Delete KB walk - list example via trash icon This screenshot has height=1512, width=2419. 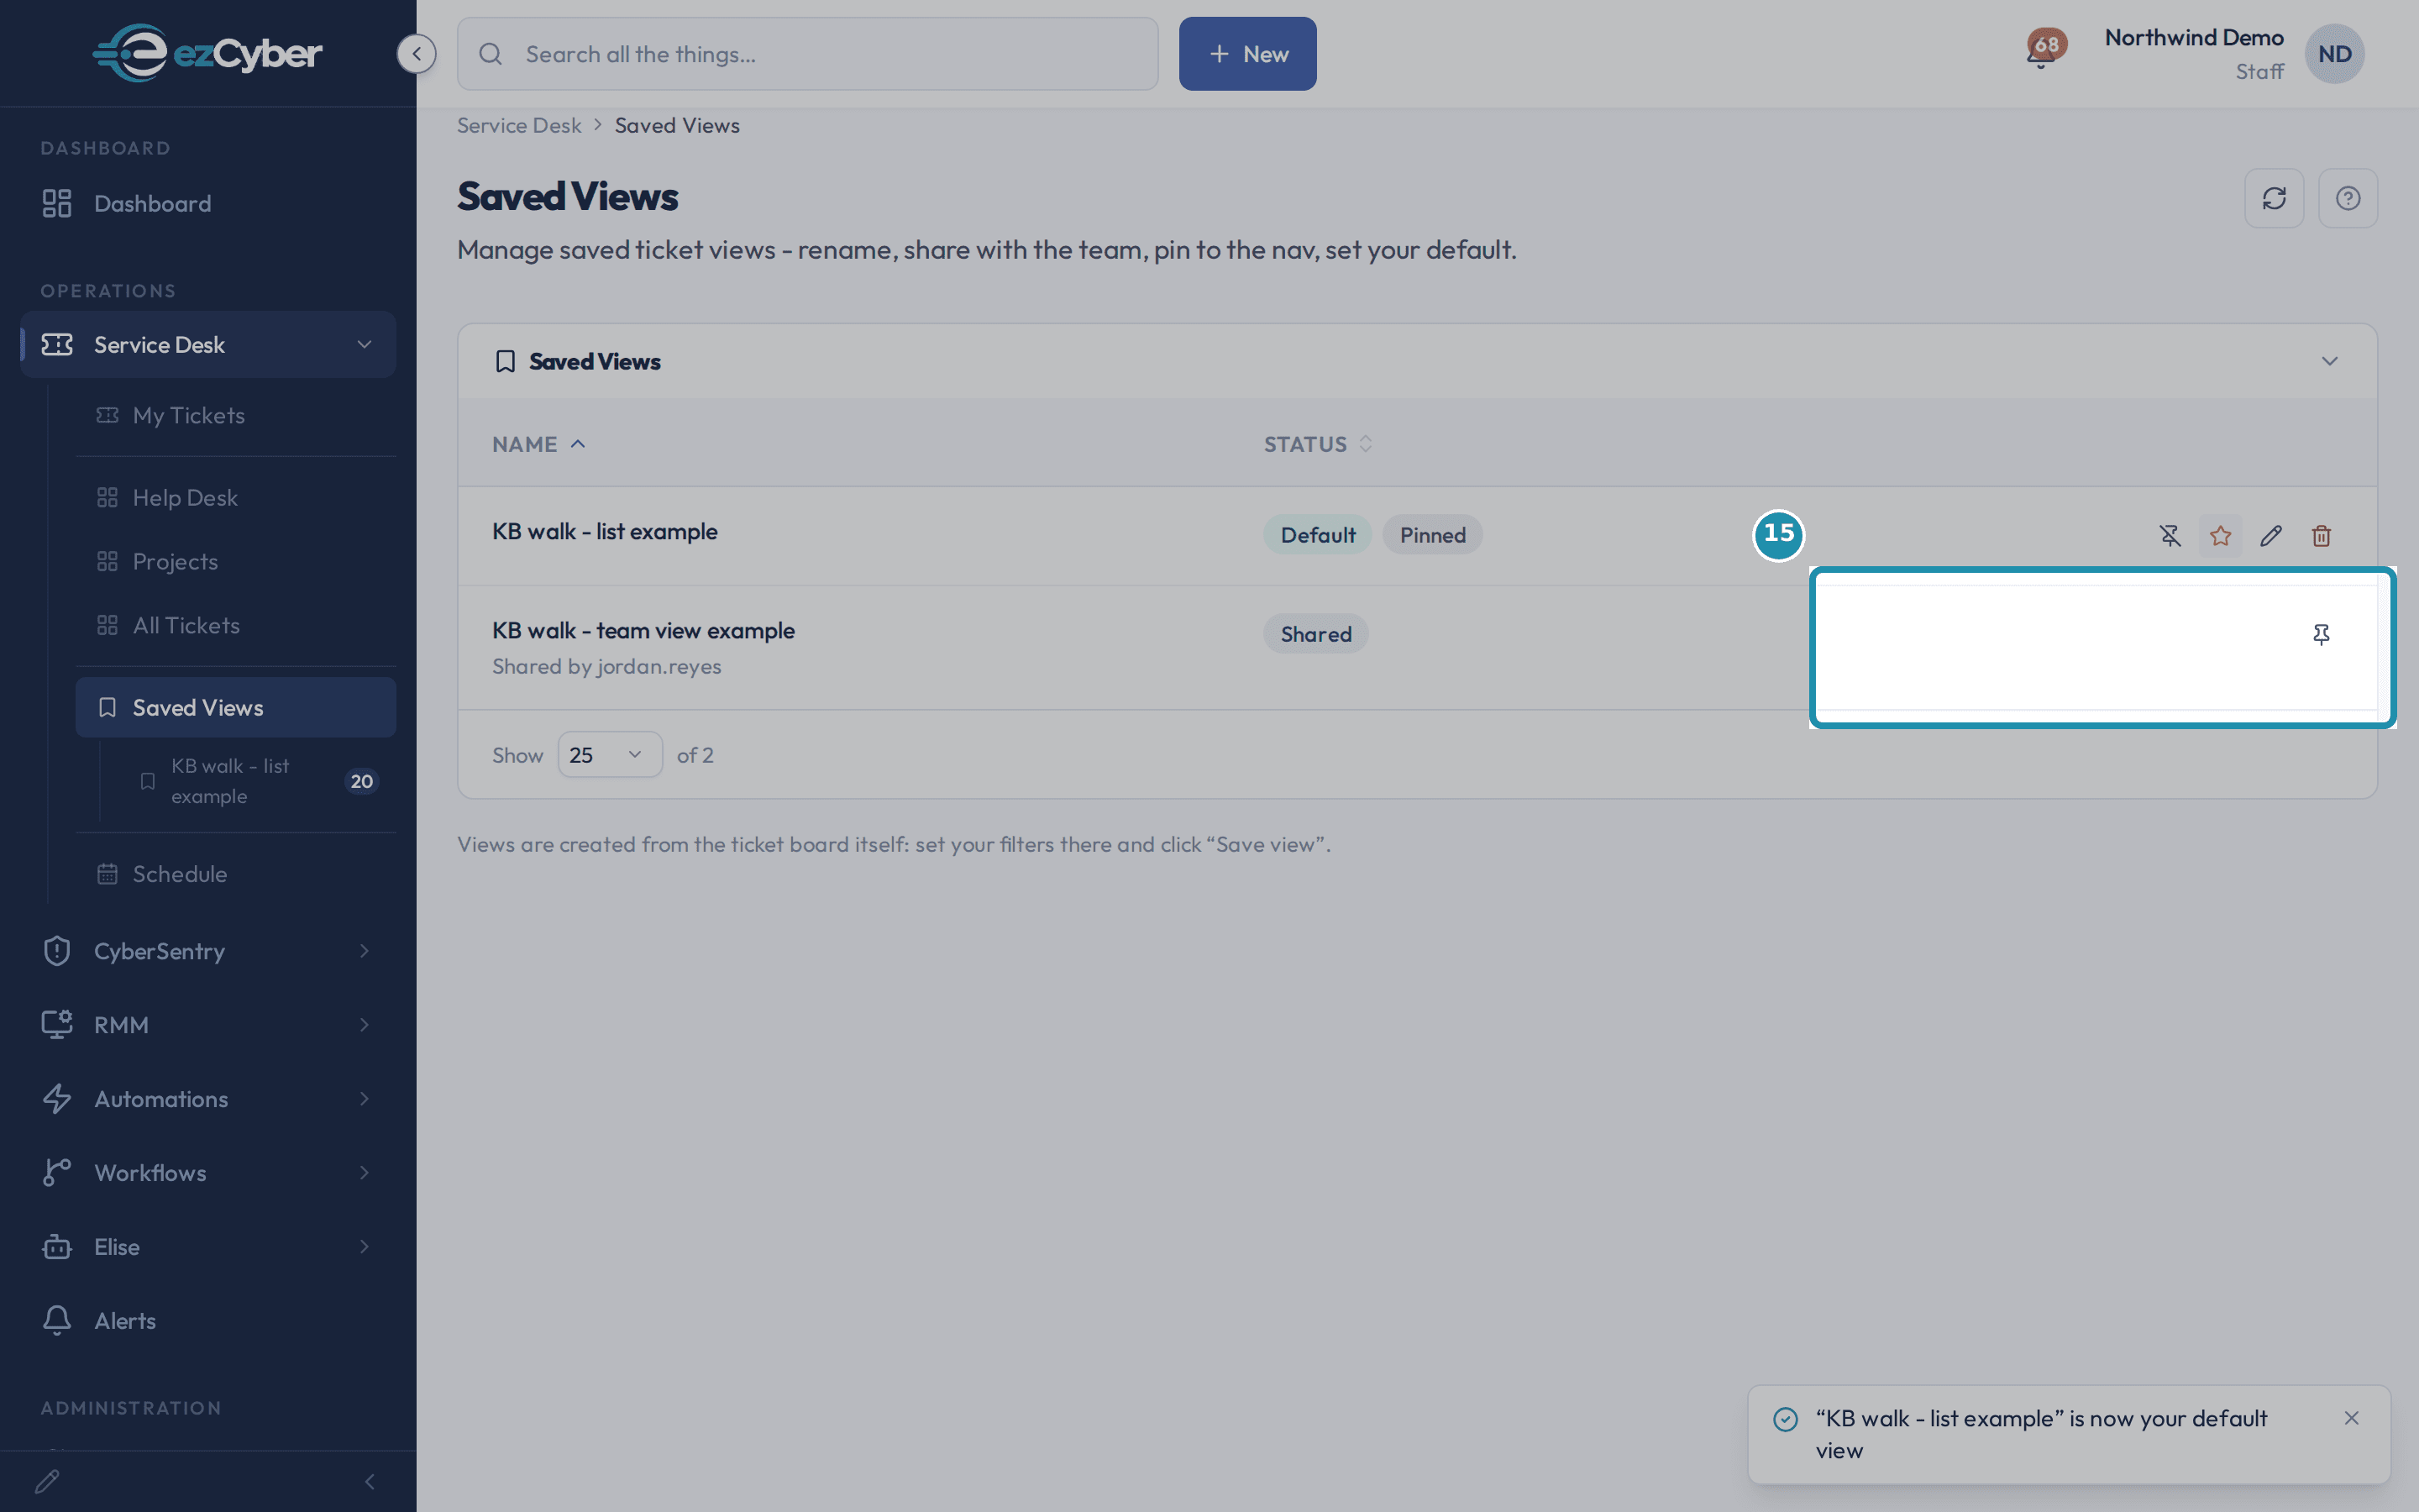(2321, 536)
